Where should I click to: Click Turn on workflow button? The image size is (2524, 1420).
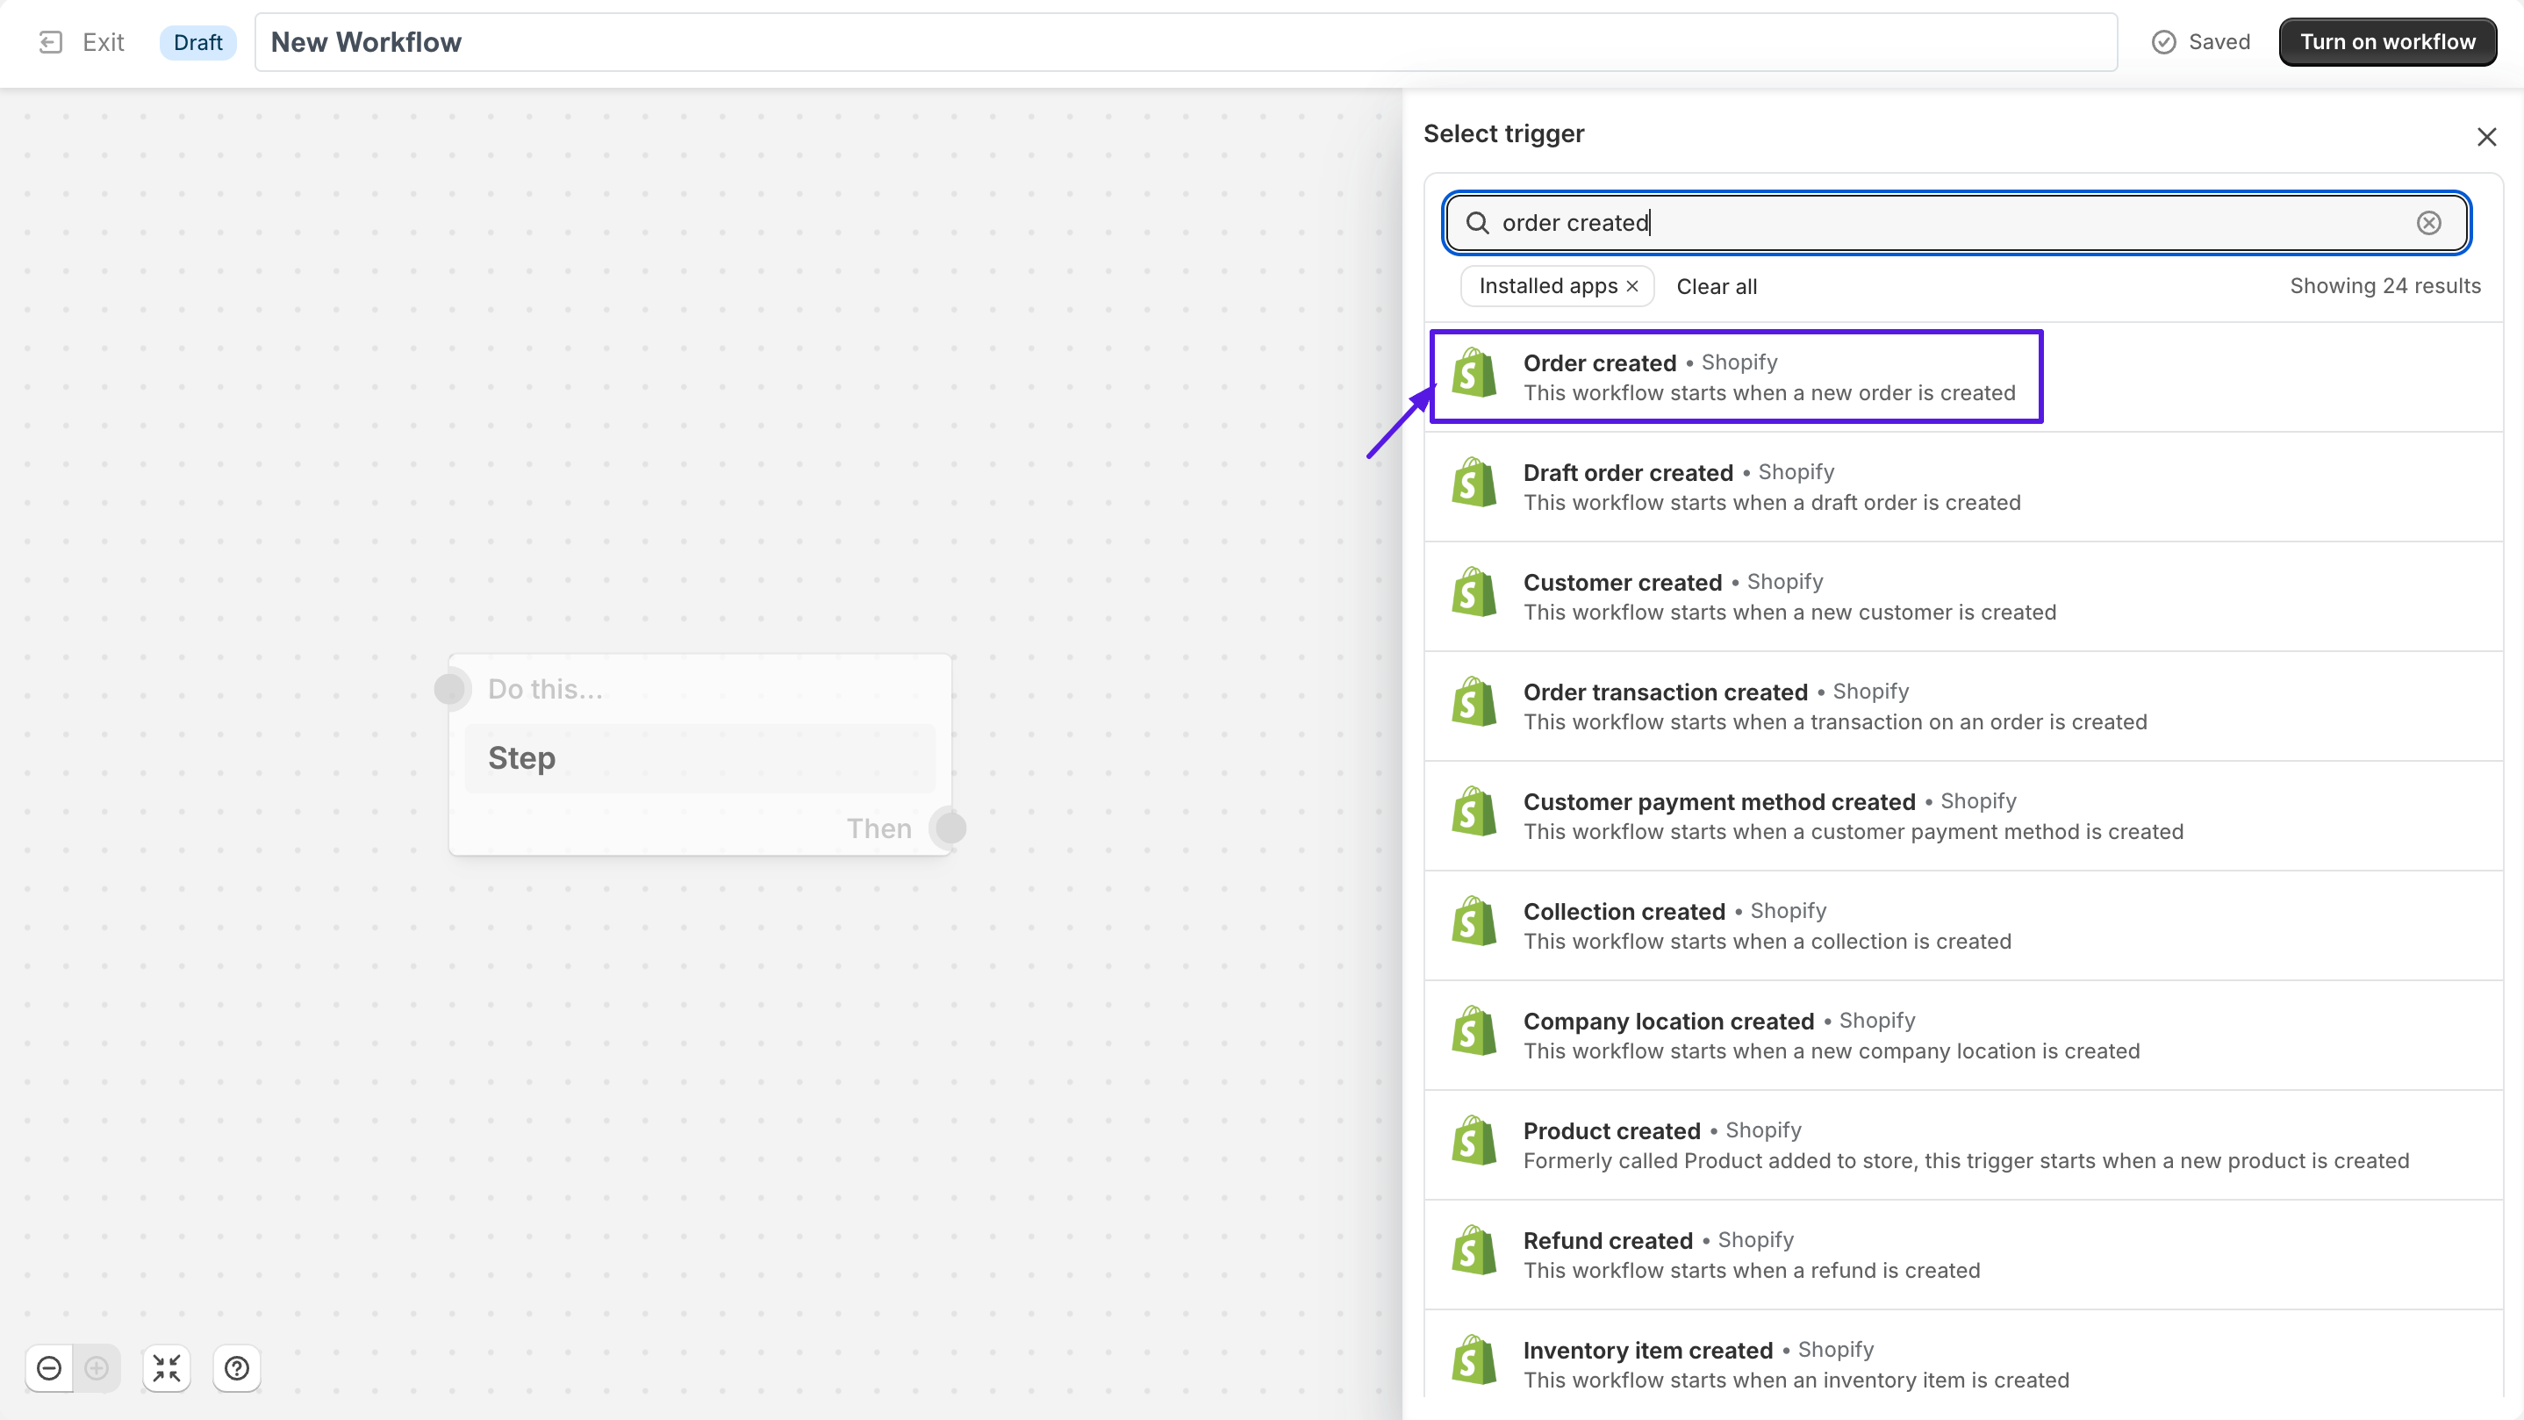click(x=2387, y=42)
